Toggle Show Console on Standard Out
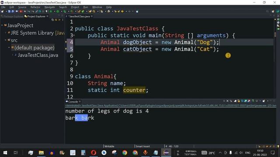The image size is (280, 157). [x=246, y=101]
